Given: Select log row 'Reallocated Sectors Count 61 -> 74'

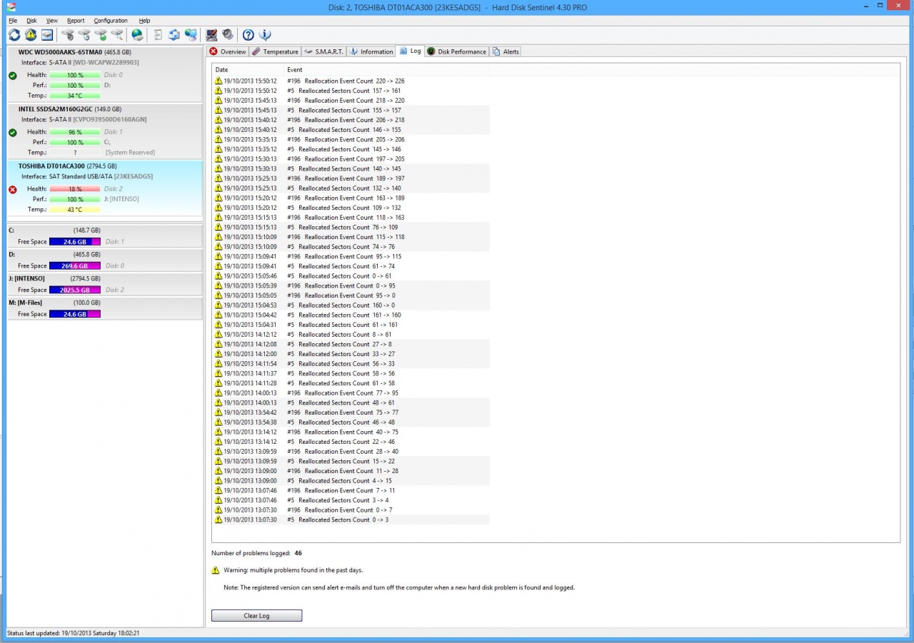Looking at the screenshot, I should pyautogui.click(x=351, y=266).
